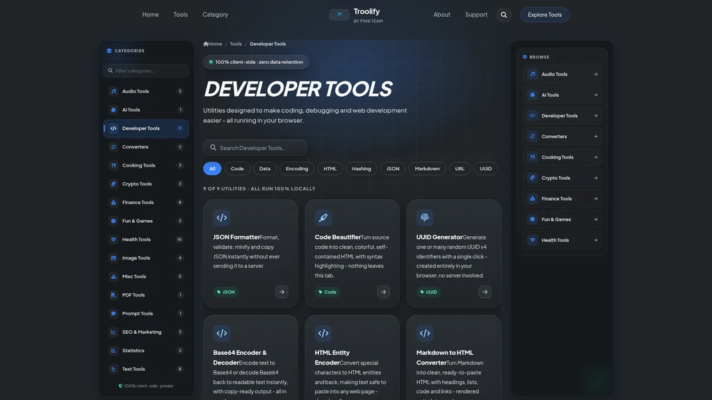This screenshot has width=712, height=400.
Task: Click UUID Generator fingerprint icon
Action: [x=425, y=217]
